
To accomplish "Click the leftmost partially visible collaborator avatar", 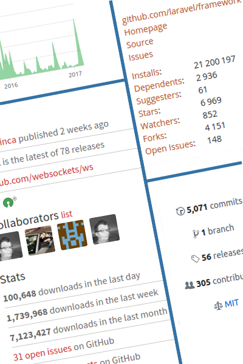I will tap(10, 246).
